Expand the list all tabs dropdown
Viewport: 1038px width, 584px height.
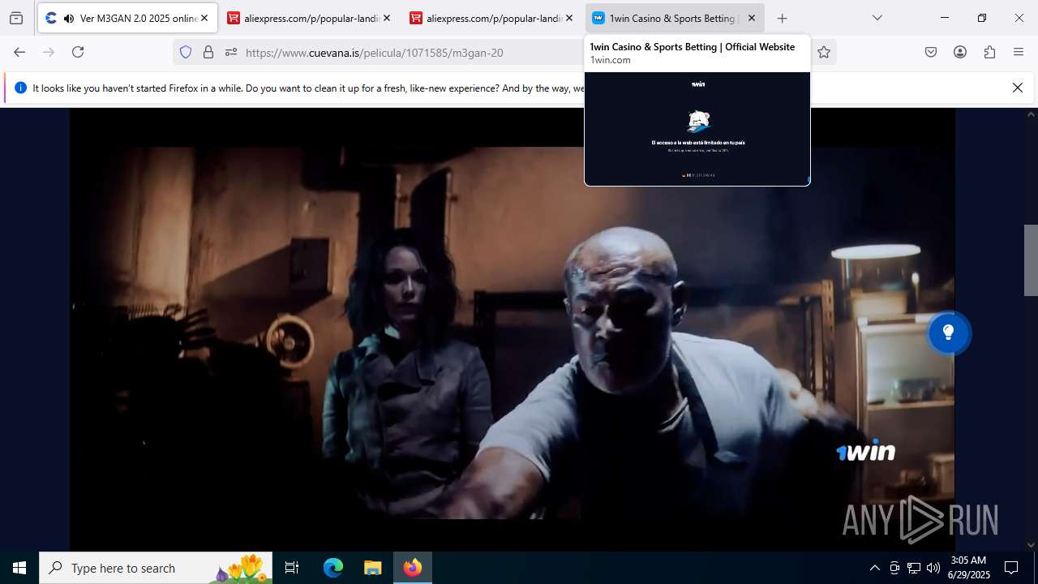click(877, 18)
